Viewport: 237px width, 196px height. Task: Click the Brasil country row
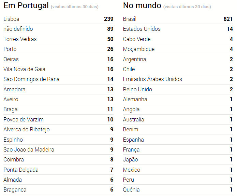click(130, 19)
